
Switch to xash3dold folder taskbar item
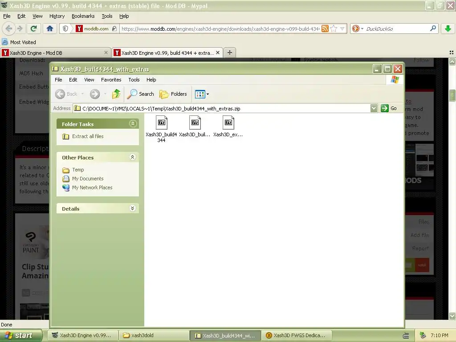tap(154, 335)
